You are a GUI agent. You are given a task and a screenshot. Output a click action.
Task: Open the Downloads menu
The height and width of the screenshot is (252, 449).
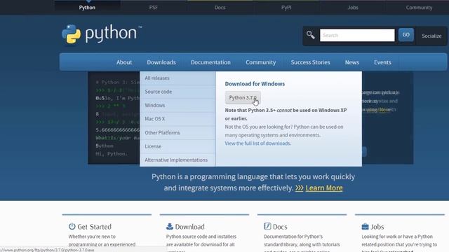[161, 62]
